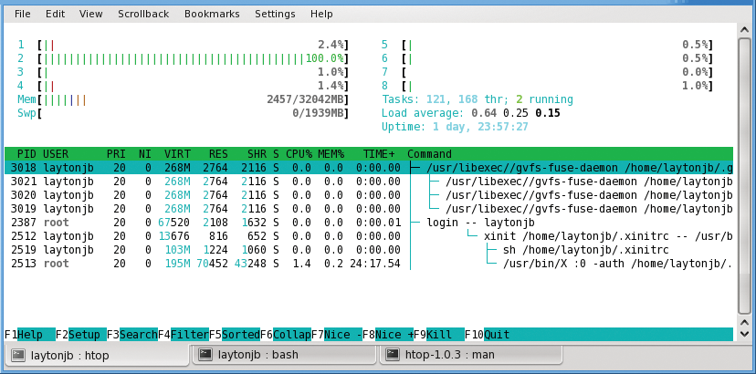Click the F10 Quit function key

pyautogui.click(x=487, y=335)
